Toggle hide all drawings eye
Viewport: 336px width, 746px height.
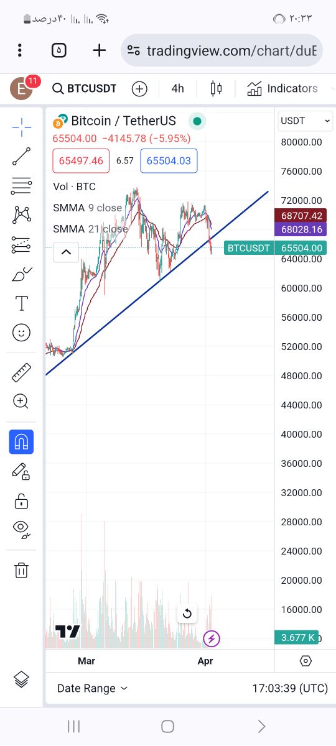click(21, 530)
